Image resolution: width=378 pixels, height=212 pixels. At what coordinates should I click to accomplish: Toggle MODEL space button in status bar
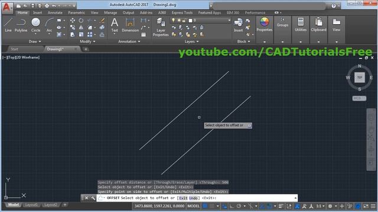click(x=193, y=206)
